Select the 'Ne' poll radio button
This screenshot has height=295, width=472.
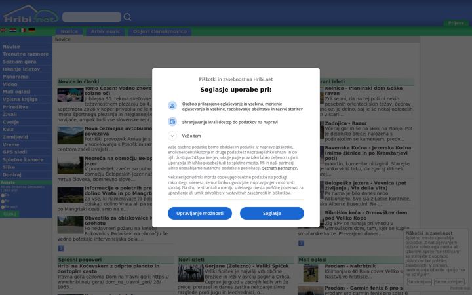pyautogui.click(x=3, y=201)
